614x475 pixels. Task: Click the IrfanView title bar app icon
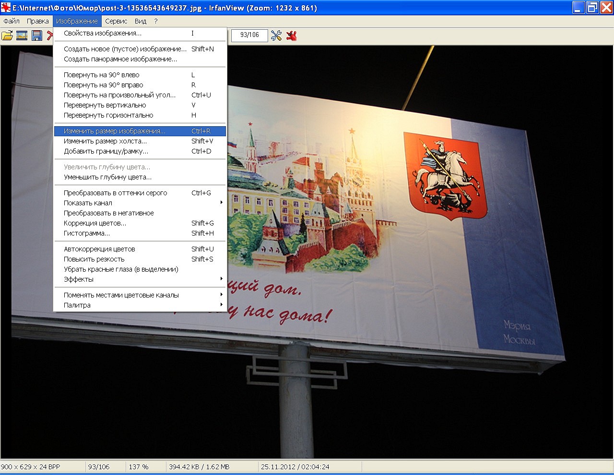(6, 8)
